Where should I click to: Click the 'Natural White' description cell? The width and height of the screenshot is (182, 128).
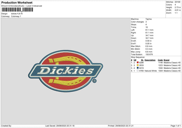[150, 71]
